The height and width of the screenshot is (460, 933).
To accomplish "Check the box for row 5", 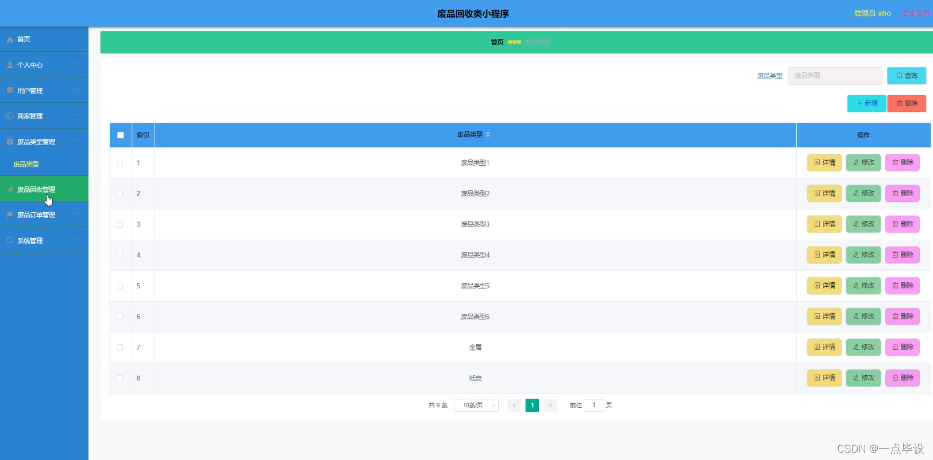I will [120, 286].
